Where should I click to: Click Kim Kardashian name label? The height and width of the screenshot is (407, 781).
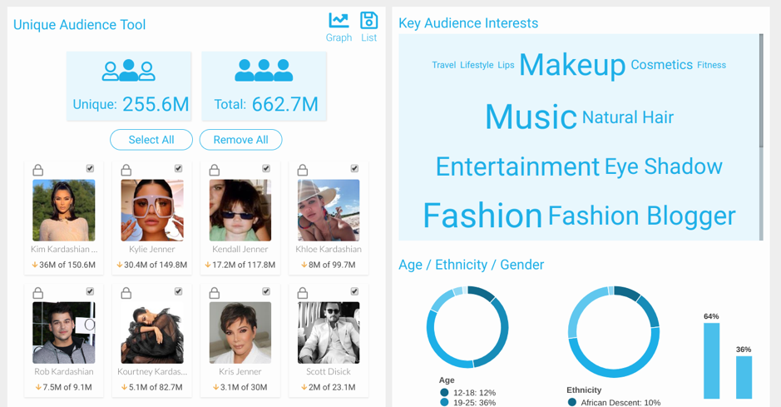[x=64, y=249]
